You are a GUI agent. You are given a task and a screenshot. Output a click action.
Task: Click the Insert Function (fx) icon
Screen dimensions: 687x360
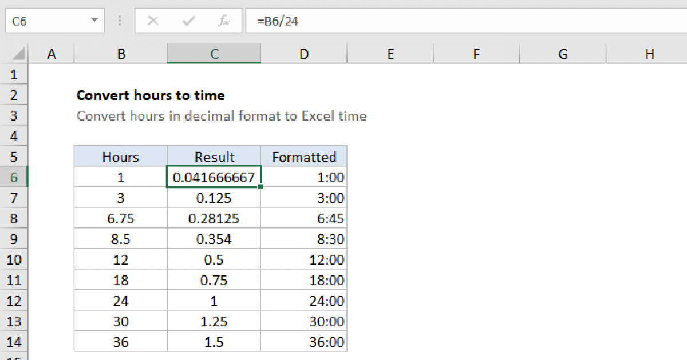tap(223, 21)
